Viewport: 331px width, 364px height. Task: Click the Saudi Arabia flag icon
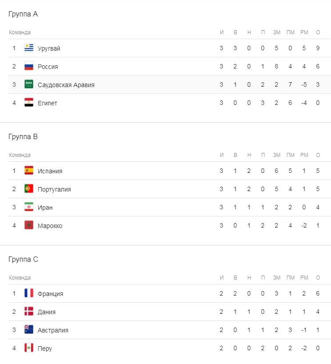29,84
